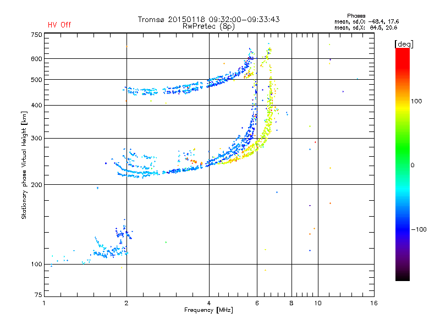
Task: Click the x-axis '10' tick label
Action: pos(318,303)
